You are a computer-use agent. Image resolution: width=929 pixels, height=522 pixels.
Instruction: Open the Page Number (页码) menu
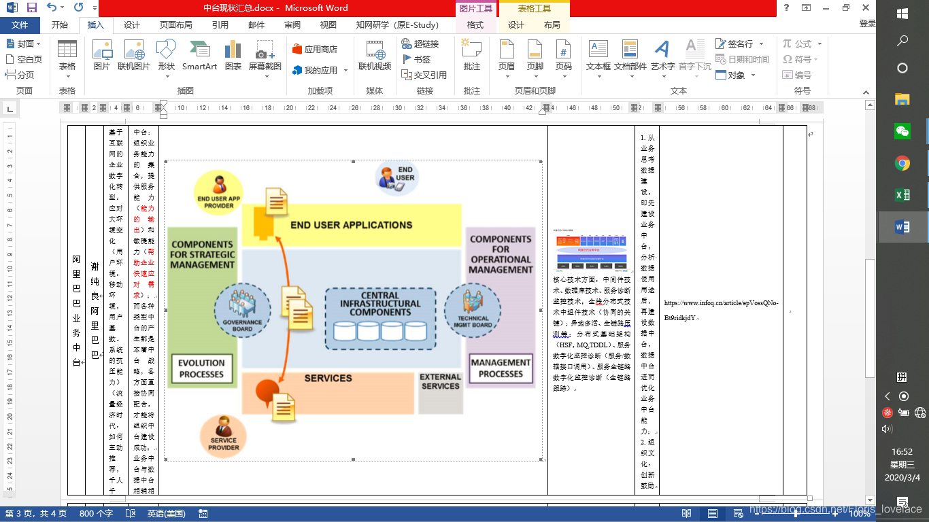pos(564,58)
